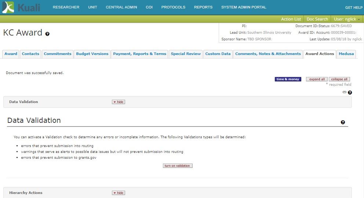This screenshot has width=364, height=198.
Task: Click Get Help in the header
Action: click(354, 8)
